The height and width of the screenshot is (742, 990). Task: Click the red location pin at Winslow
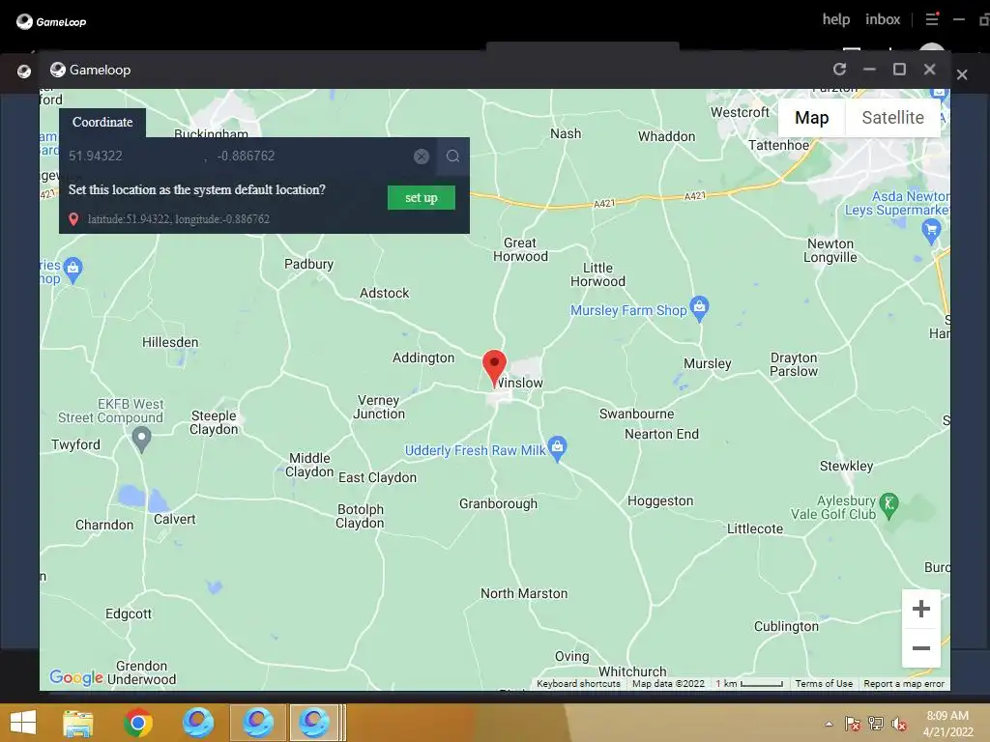click(x=494, y=367)
